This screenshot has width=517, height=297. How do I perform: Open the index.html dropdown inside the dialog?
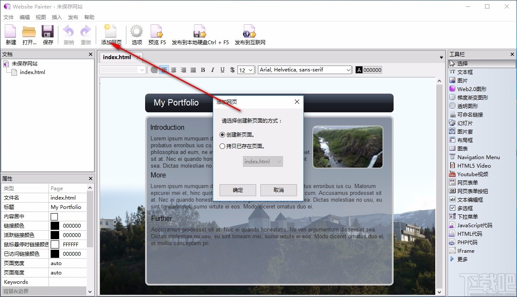click(x=263, y=161)
